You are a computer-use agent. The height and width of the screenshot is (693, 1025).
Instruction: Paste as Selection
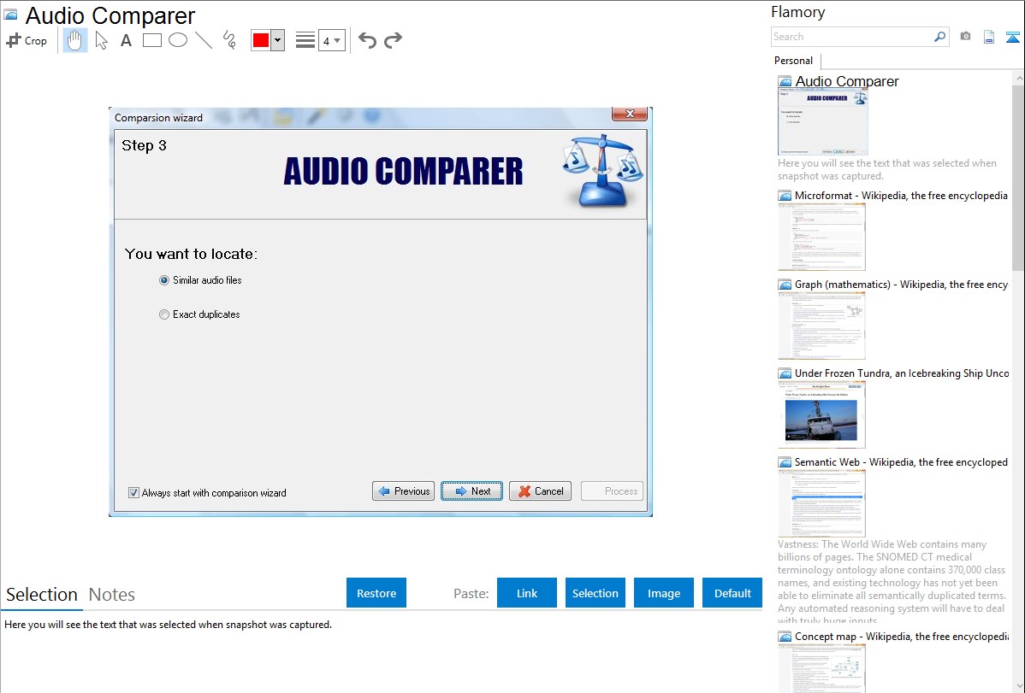click(595, 593)
